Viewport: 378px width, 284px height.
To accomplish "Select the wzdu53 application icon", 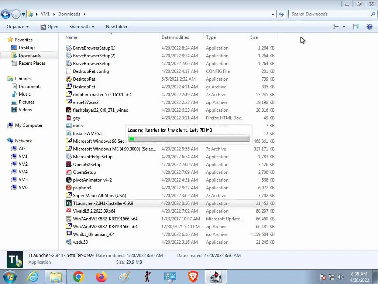I will click(69, 242).
